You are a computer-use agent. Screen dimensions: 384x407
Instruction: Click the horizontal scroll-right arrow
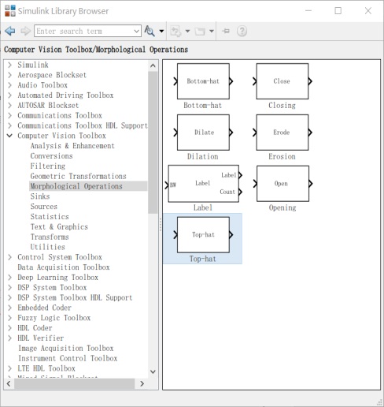[x=142, y=384]
